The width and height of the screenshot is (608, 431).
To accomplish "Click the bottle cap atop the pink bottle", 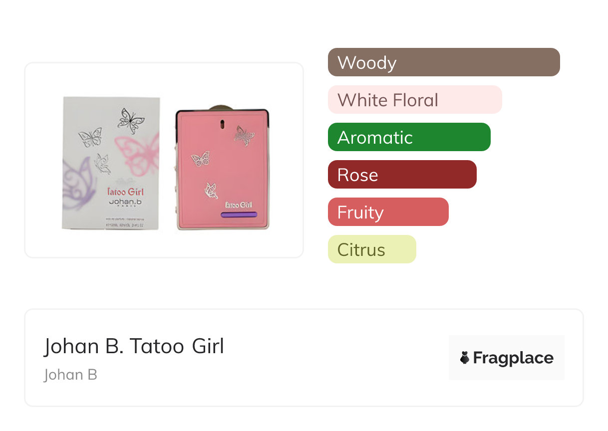I will click(x=220, y=108).
